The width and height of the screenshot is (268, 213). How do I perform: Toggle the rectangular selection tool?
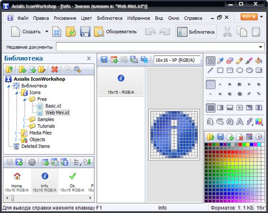point(211,61)
